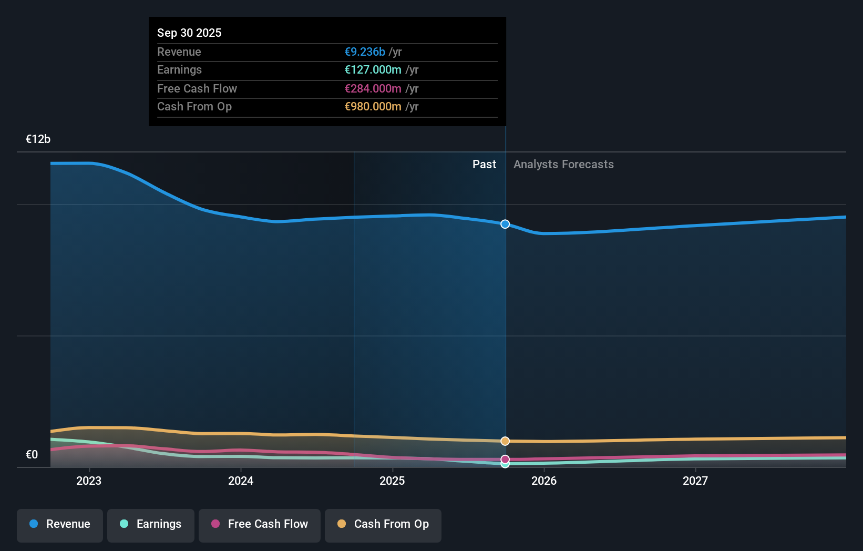This screenshot has height=551, width=863.
Task: Click the pink Free Cash Flow legend dot
Action: pos(215,524)
